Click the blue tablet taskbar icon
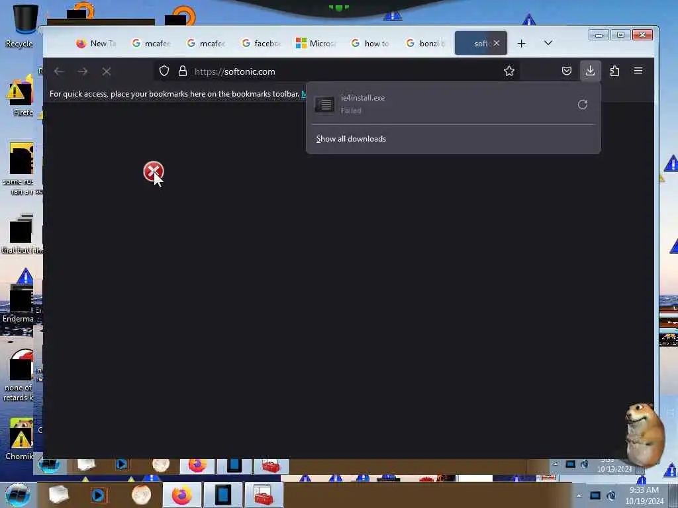The image size is (678, 508). tap(223, 495)
